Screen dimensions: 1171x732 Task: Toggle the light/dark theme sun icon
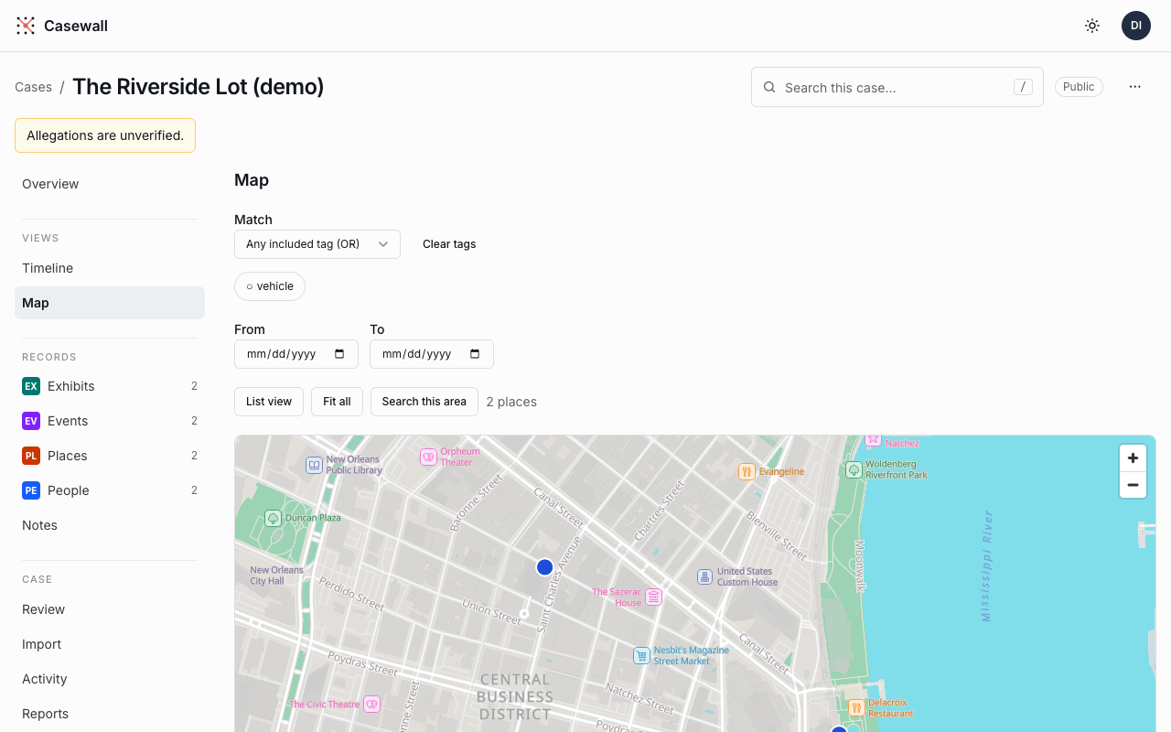(1092, 26)
